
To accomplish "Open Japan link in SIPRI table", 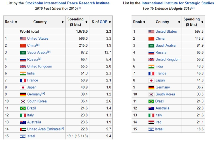I will [x=32, y=87].
